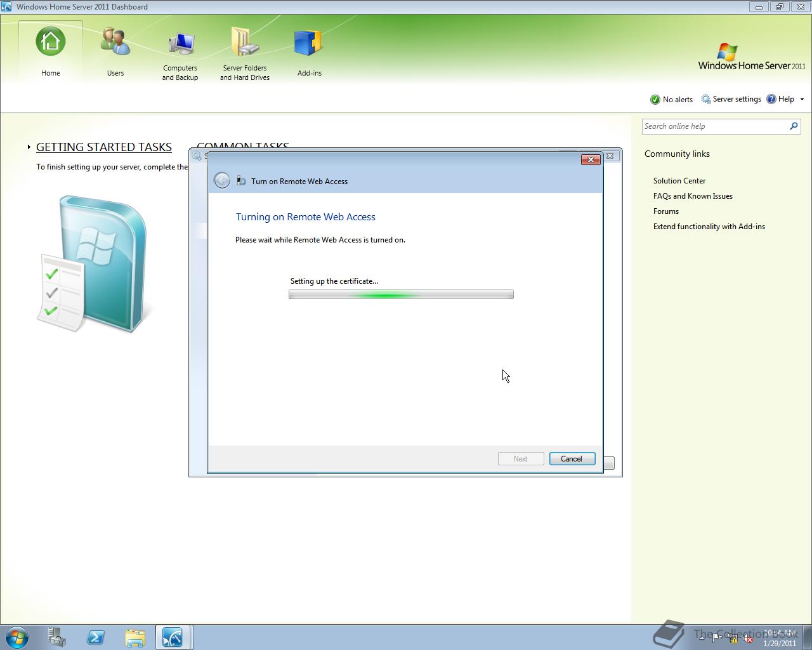Screen dimensions: 812x650
Task: Minimize the Dashboard window
Action: [x=759, y=7]
